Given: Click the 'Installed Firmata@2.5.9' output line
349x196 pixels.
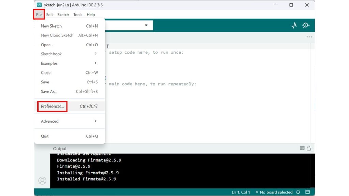Looking at the screenshot, I should click(x=86, y=179).
